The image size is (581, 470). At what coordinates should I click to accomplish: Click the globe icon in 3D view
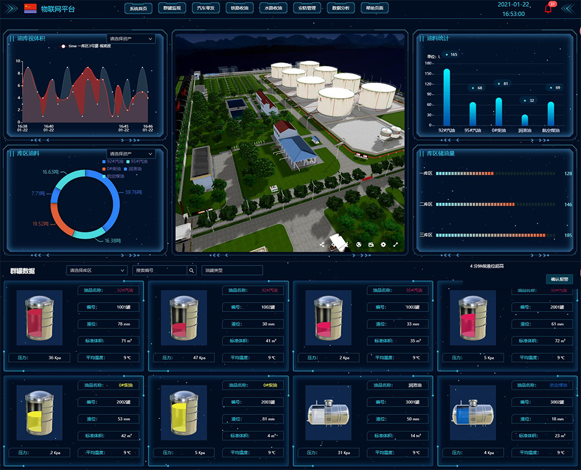(358, 245)
